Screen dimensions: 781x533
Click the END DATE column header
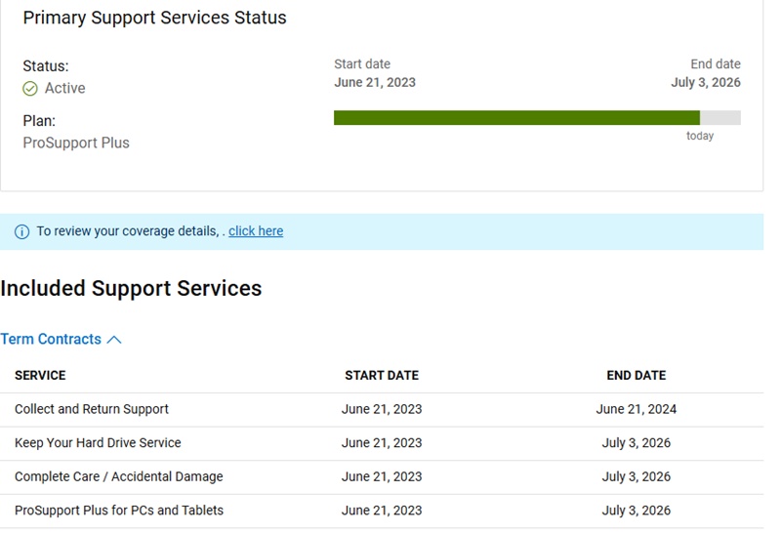pos(636,375)
